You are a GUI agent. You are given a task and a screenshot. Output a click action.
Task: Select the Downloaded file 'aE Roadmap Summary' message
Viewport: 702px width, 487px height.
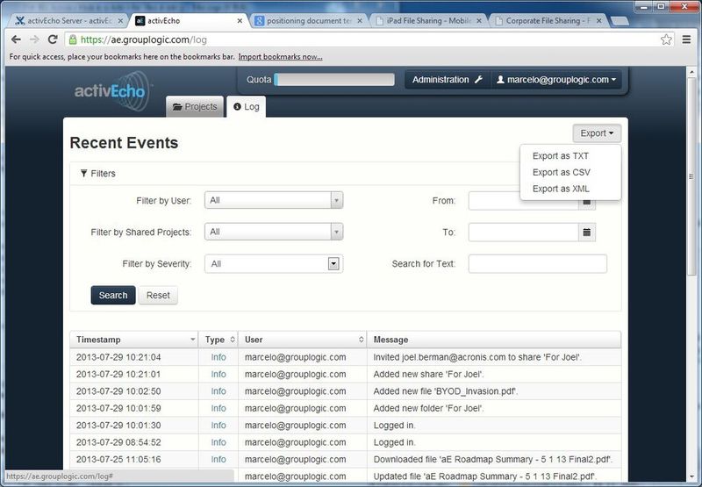tap(493, 459)
